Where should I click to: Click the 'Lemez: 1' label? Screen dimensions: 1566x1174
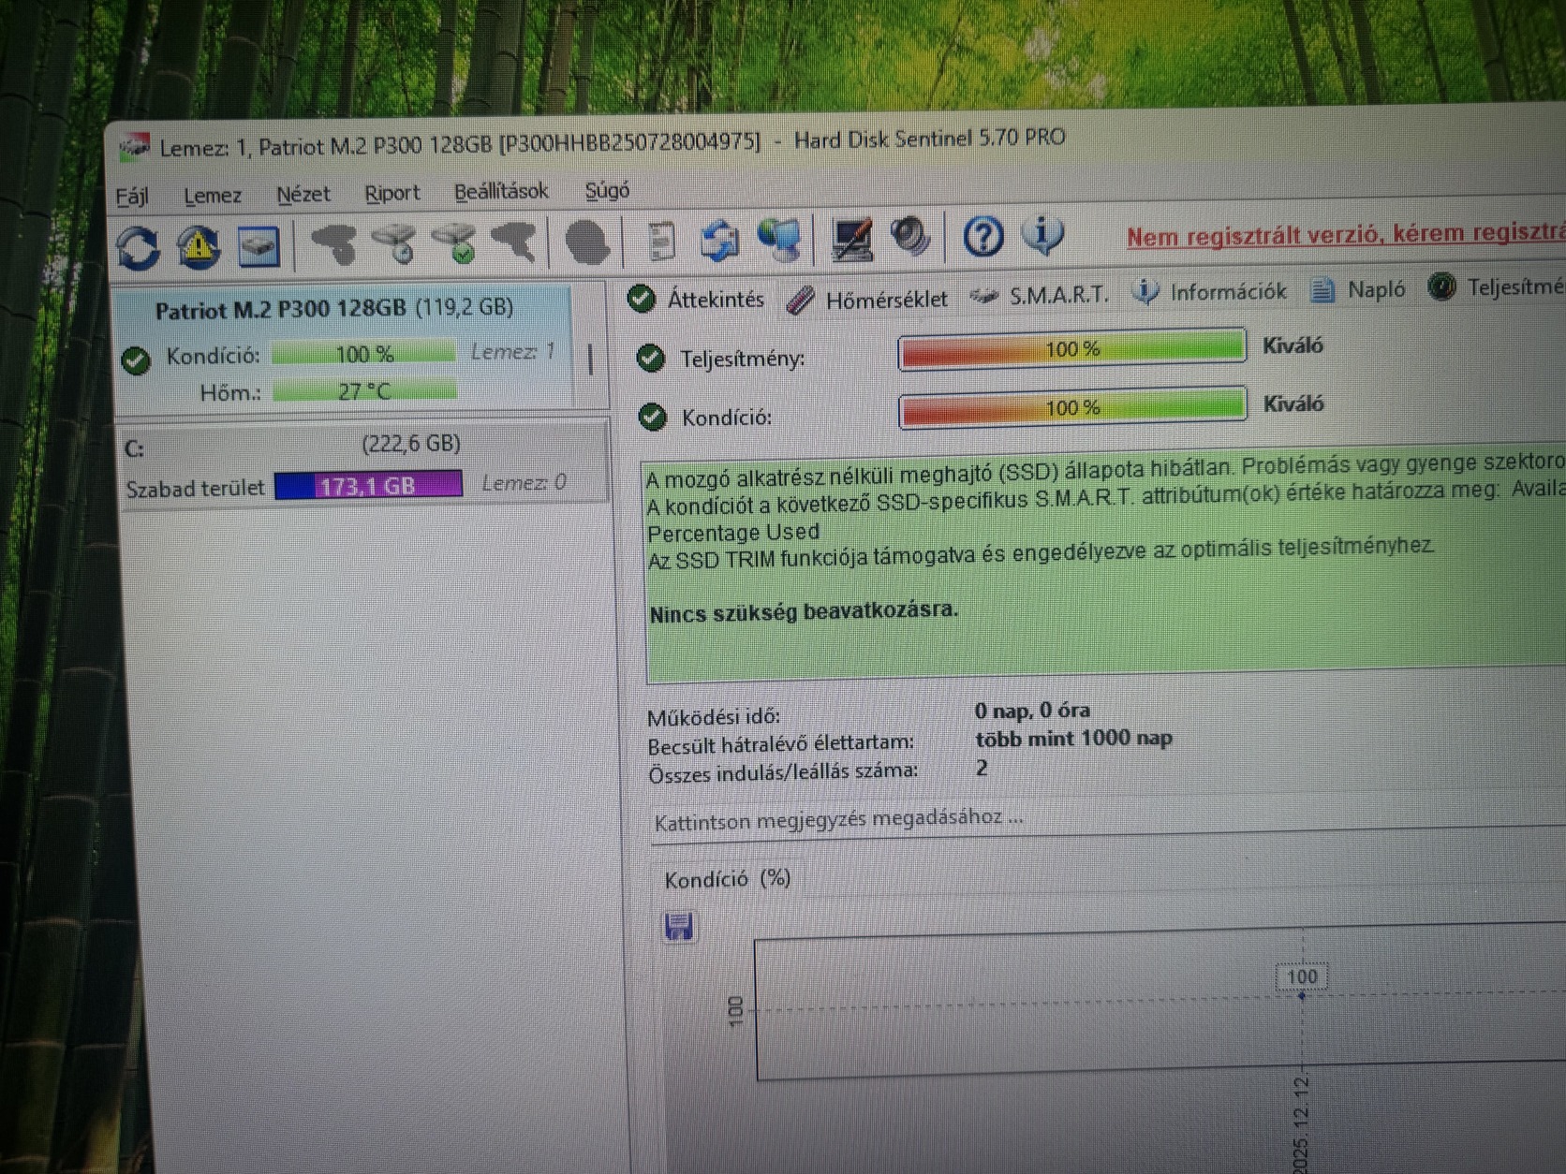coord(512,352)
